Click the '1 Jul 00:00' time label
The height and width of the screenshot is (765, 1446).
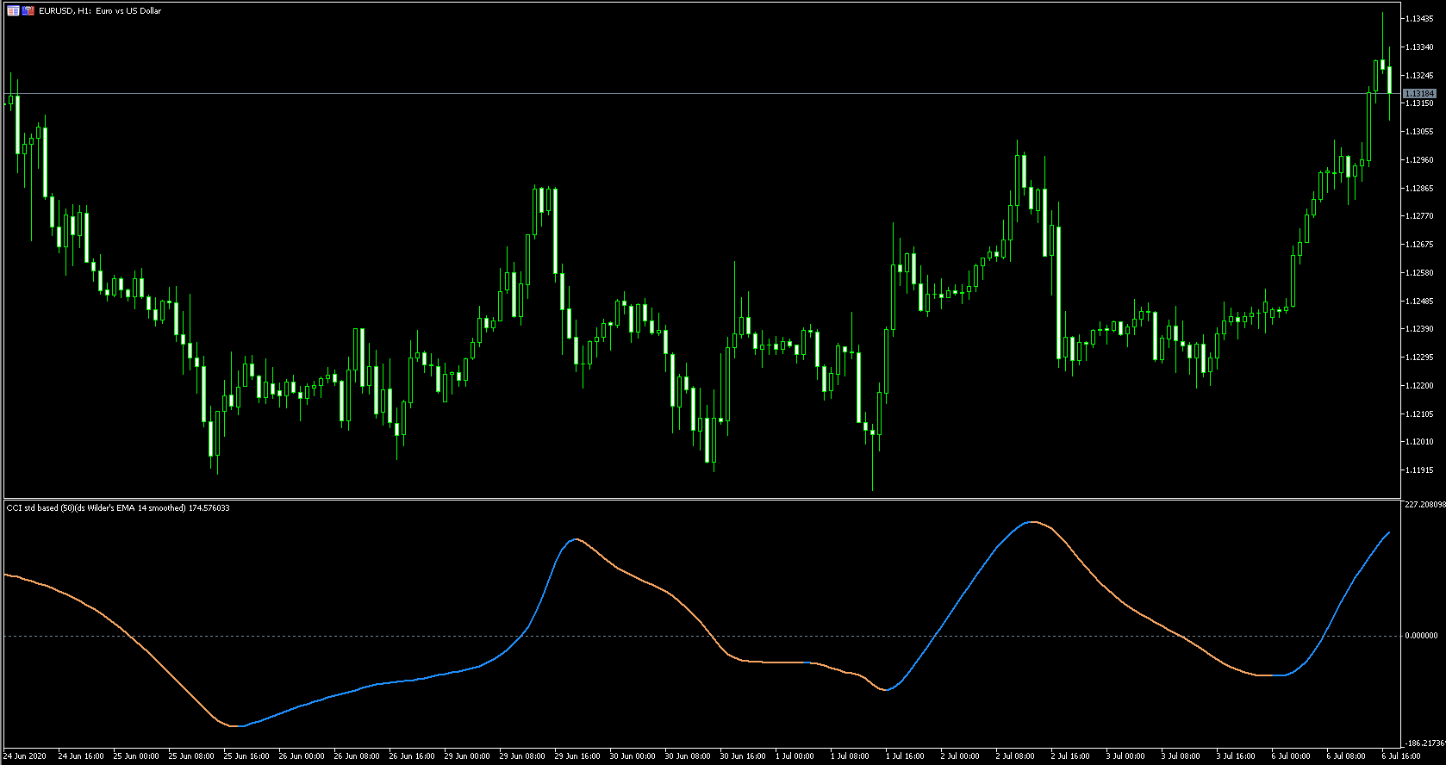click(x=795, y=756)
